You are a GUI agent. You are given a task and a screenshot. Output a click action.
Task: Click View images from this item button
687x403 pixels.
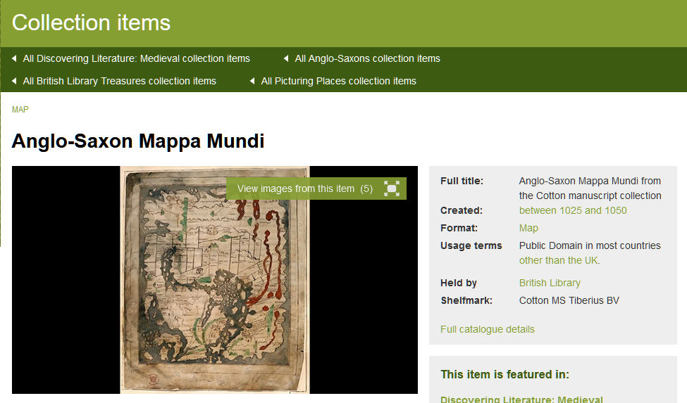pos(316,188)
